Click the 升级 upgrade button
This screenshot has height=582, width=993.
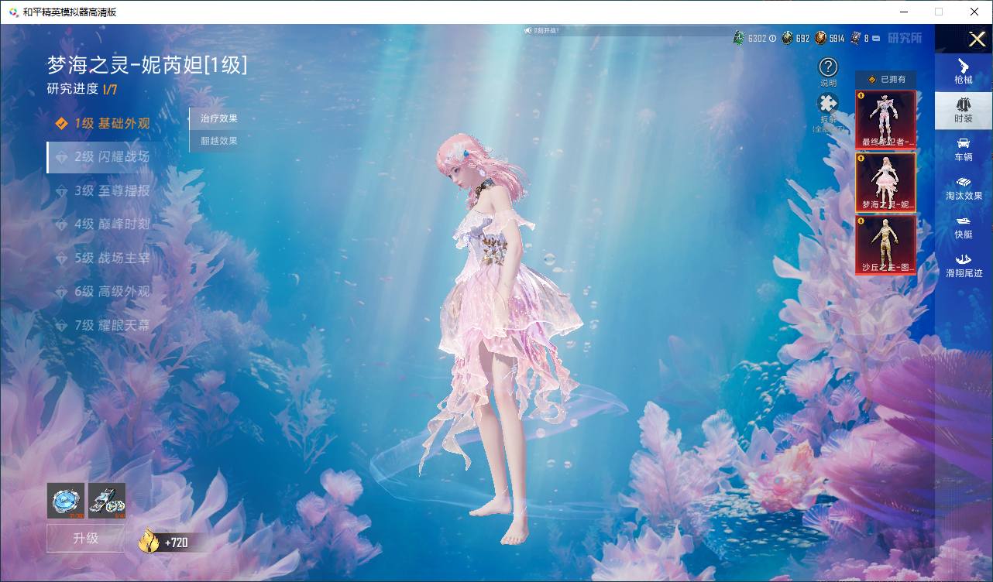point(85,538)
